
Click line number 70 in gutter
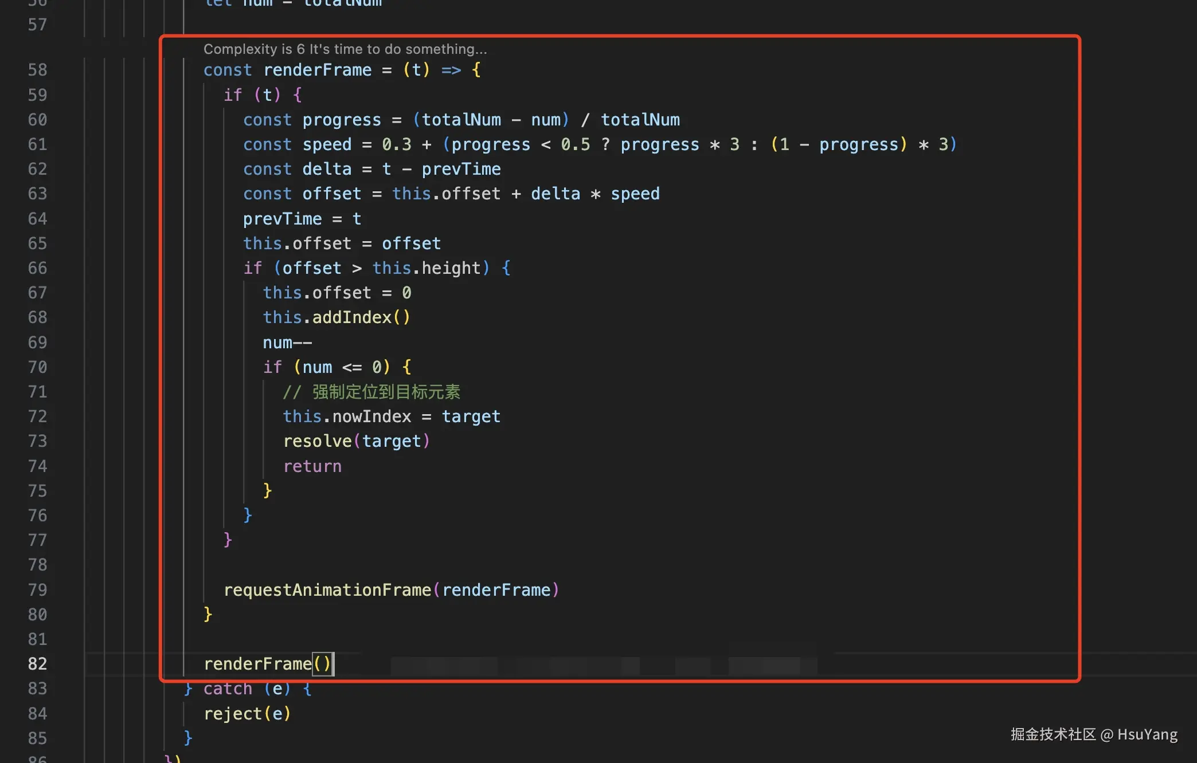[x=37, y=367]
